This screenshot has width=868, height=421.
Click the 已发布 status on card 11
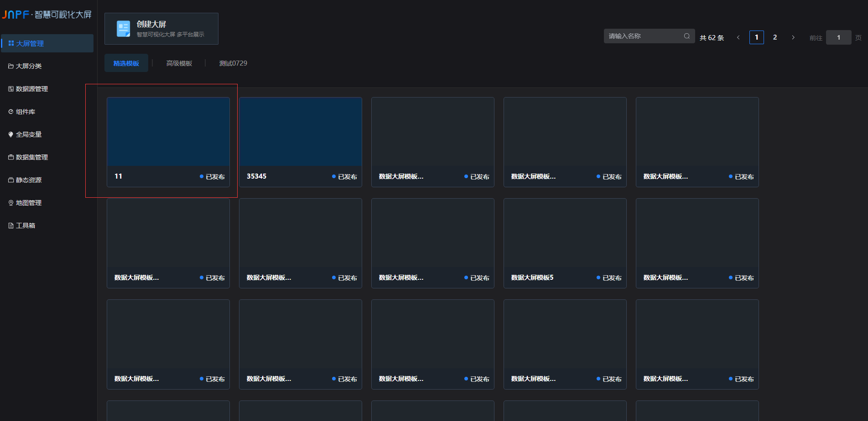point(212,177)
